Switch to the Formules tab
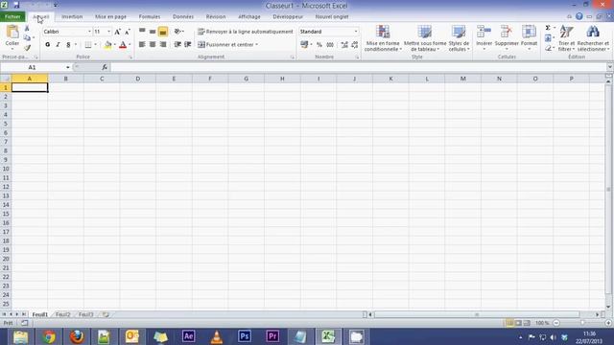614x345 pixels. click(x=150, y=17)
